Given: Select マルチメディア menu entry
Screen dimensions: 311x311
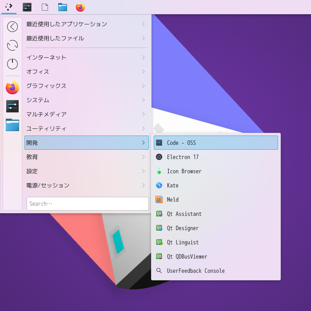Looking at the screenshot, I should (x=87, y=114).
